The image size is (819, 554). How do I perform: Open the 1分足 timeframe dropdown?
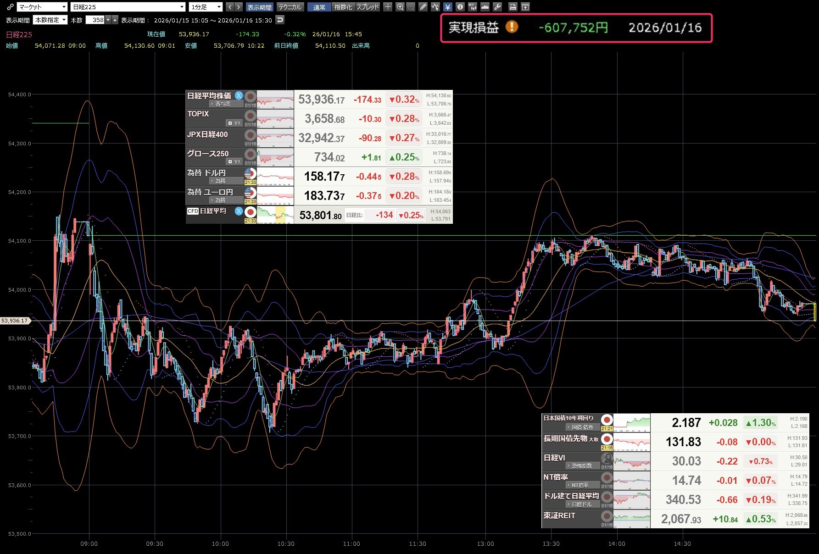tap(206, 7)
